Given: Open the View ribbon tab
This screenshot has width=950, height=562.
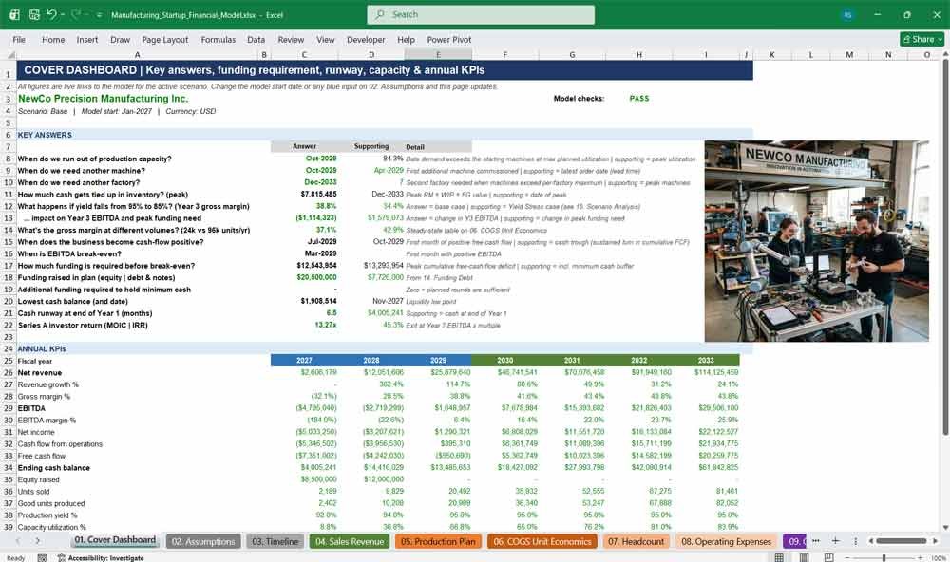Looking at the screenshot, I should [325, 39].
